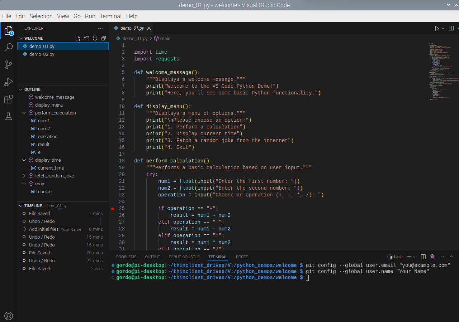Open the Terminal menu

tap(110, 16)
